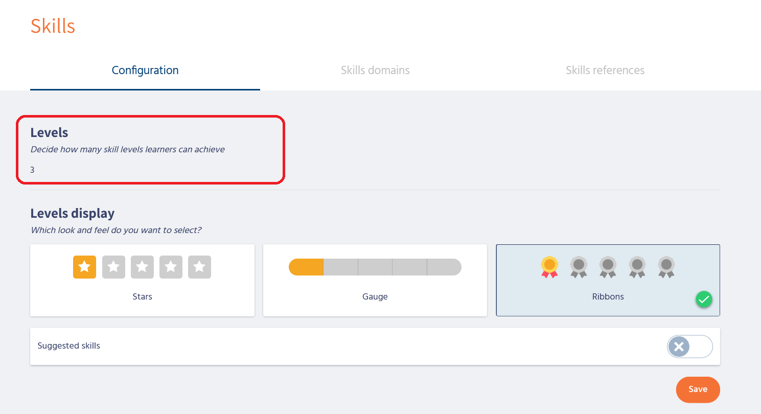The width and height of the screenshot is (761, 414).
Task: Click the third gray star in Stars card
Action: 171,267
